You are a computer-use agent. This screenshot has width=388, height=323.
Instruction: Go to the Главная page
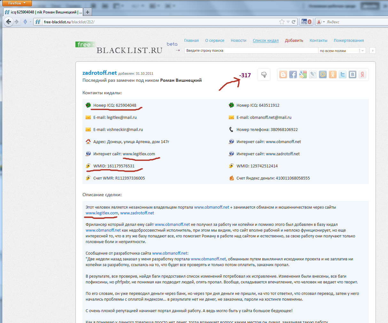(191, 41)
